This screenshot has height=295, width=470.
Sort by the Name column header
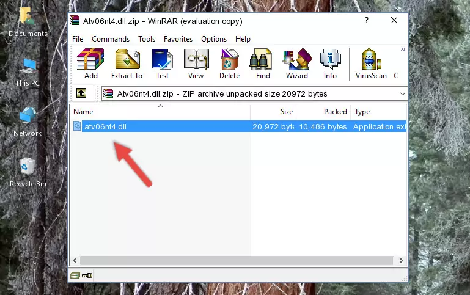click(x=160, y=112)
